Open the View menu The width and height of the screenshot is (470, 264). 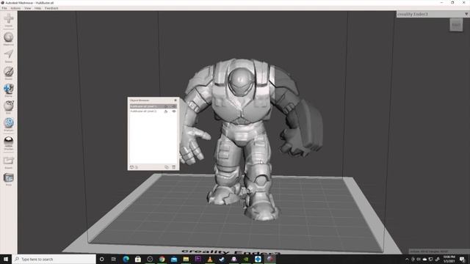point(28,8)
